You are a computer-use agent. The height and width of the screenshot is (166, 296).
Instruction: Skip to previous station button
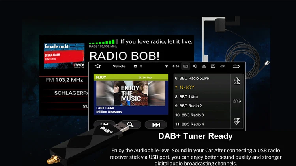pyautogui.click(x=104, y=124)
